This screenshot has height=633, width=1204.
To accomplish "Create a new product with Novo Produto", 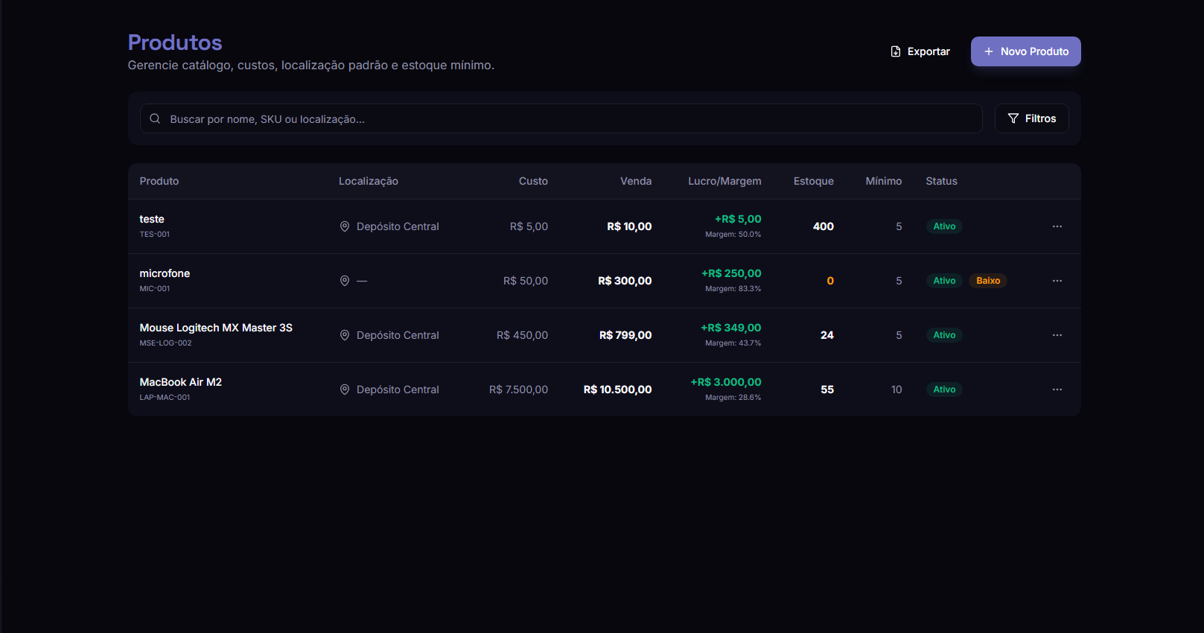I will pyautogui.click(x=1025, y=51).
